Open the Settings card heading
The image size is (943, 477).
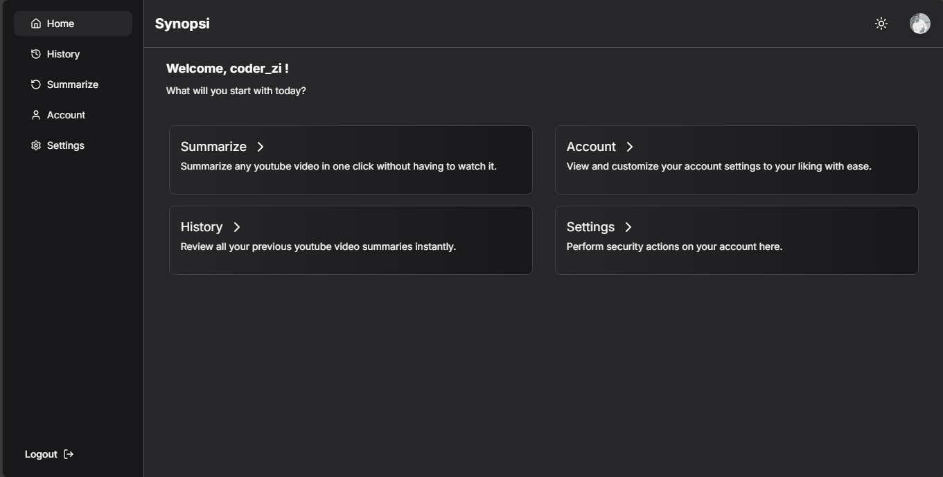590,227
